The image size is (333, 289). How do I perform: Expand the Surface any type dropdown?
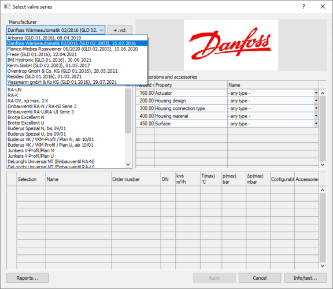pyautogui.click(x=316, y=124)
